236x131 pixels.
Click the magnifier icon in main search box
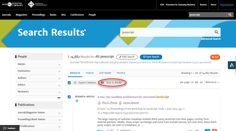coord(216,32)
